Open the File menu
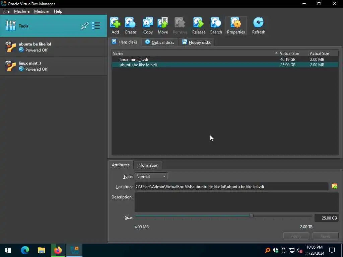Screen dimensions: 343x257 [6, 11]
